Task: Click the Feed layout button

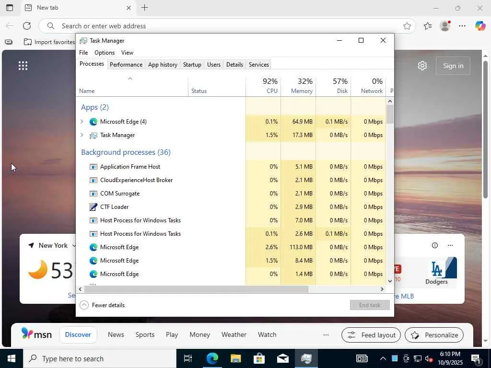Action: tap(371, 335)
